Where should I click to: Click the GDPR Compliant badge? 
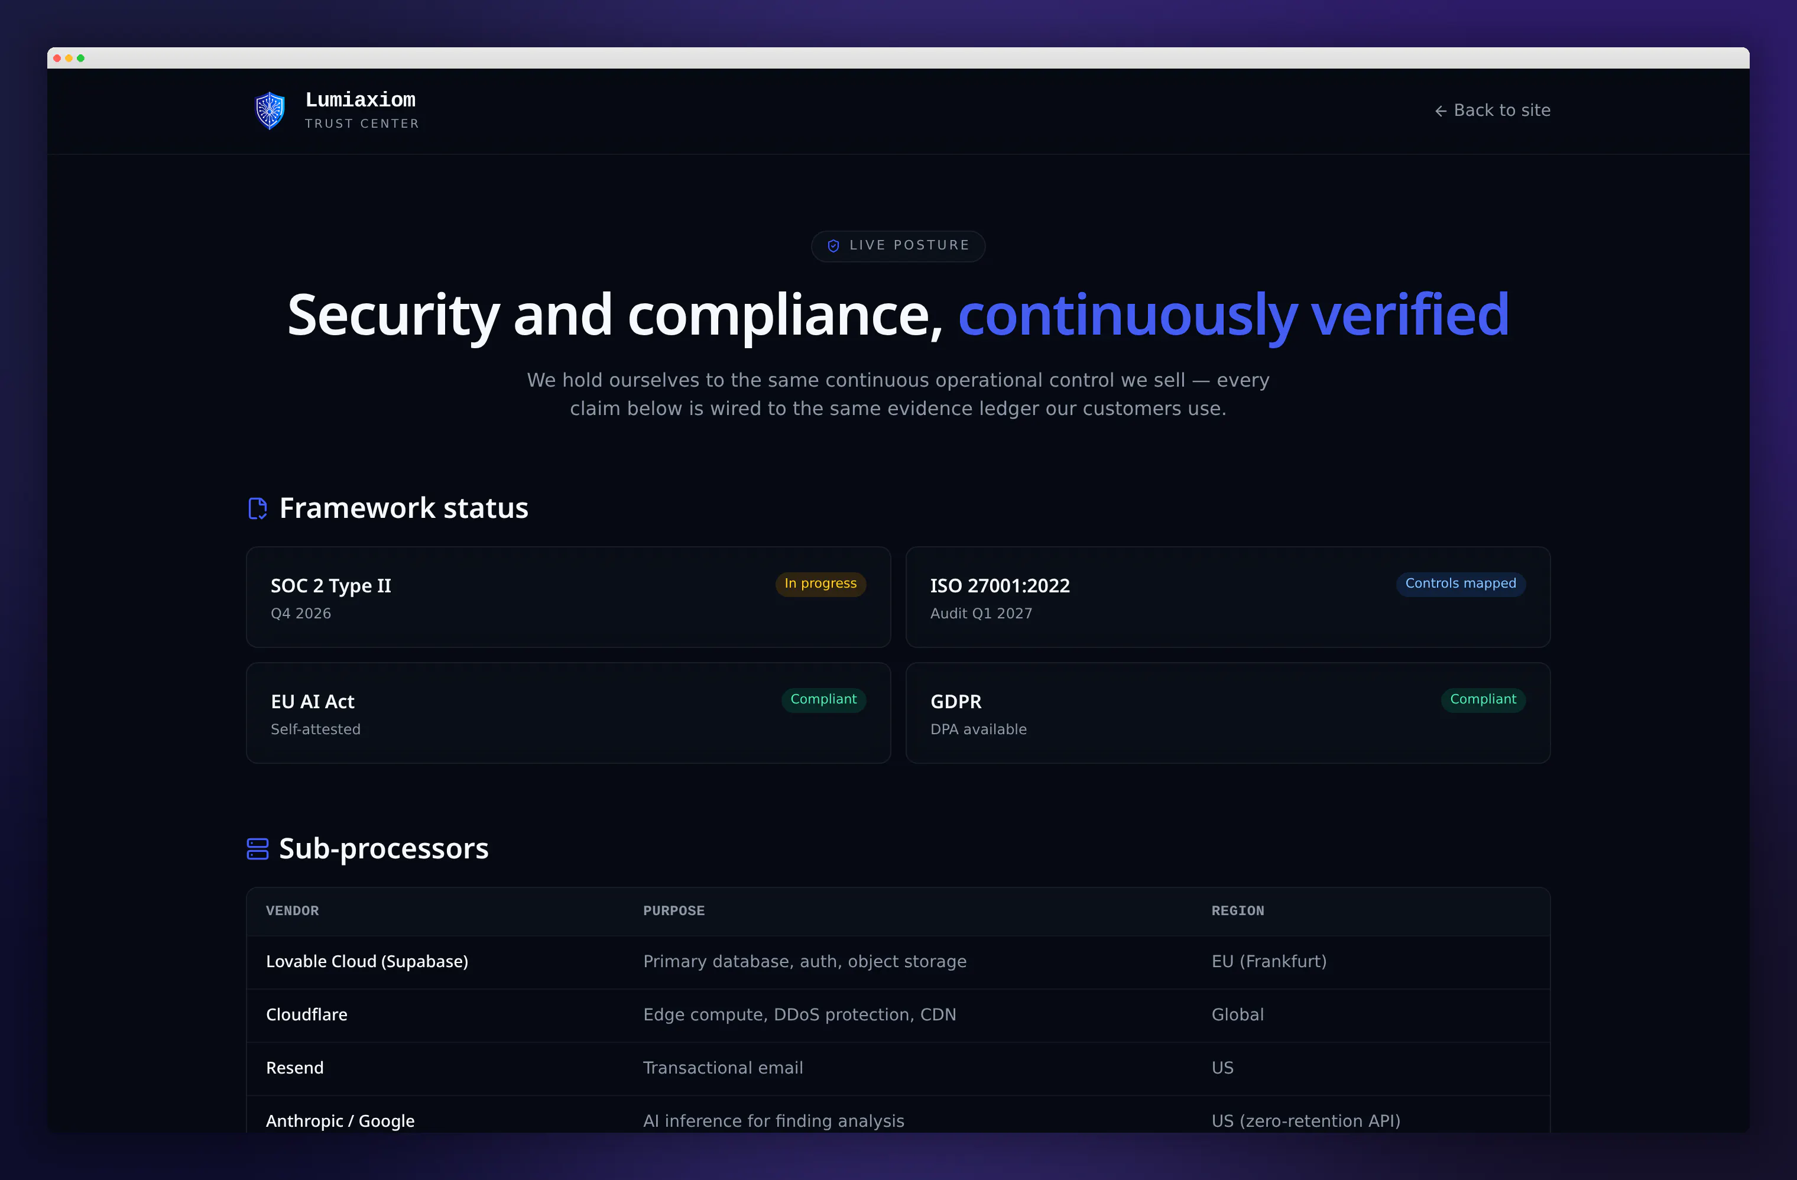pos(1483,700)
